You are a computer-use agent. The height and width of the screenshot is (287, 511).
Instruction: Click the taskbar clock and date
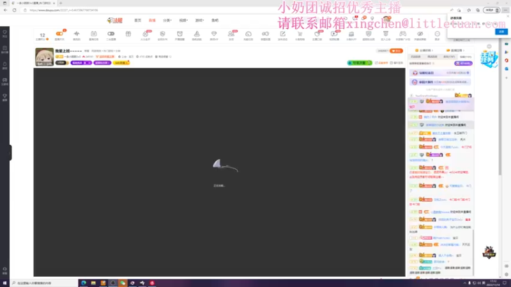coord(493,283)
